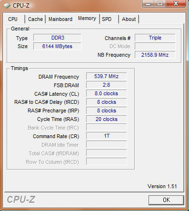Click the DC Mode label
The image size is (189, 211).
[x=120, y=46]
